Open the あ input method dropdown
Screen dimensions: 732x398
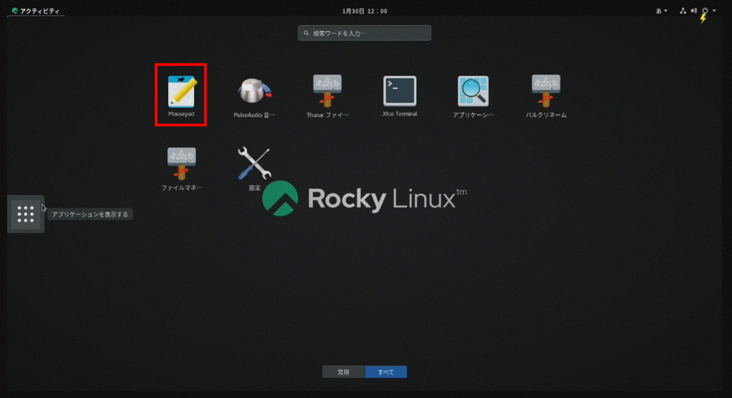pos(662,11)
